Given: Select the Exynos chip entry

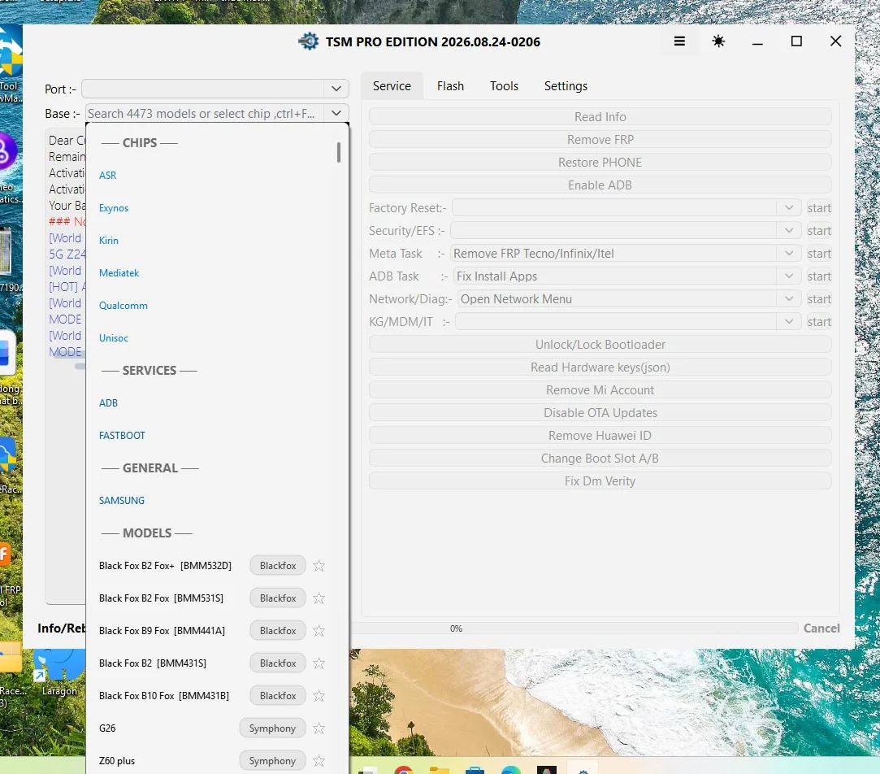Looking at the screenshot, I should tap(114, 208).
